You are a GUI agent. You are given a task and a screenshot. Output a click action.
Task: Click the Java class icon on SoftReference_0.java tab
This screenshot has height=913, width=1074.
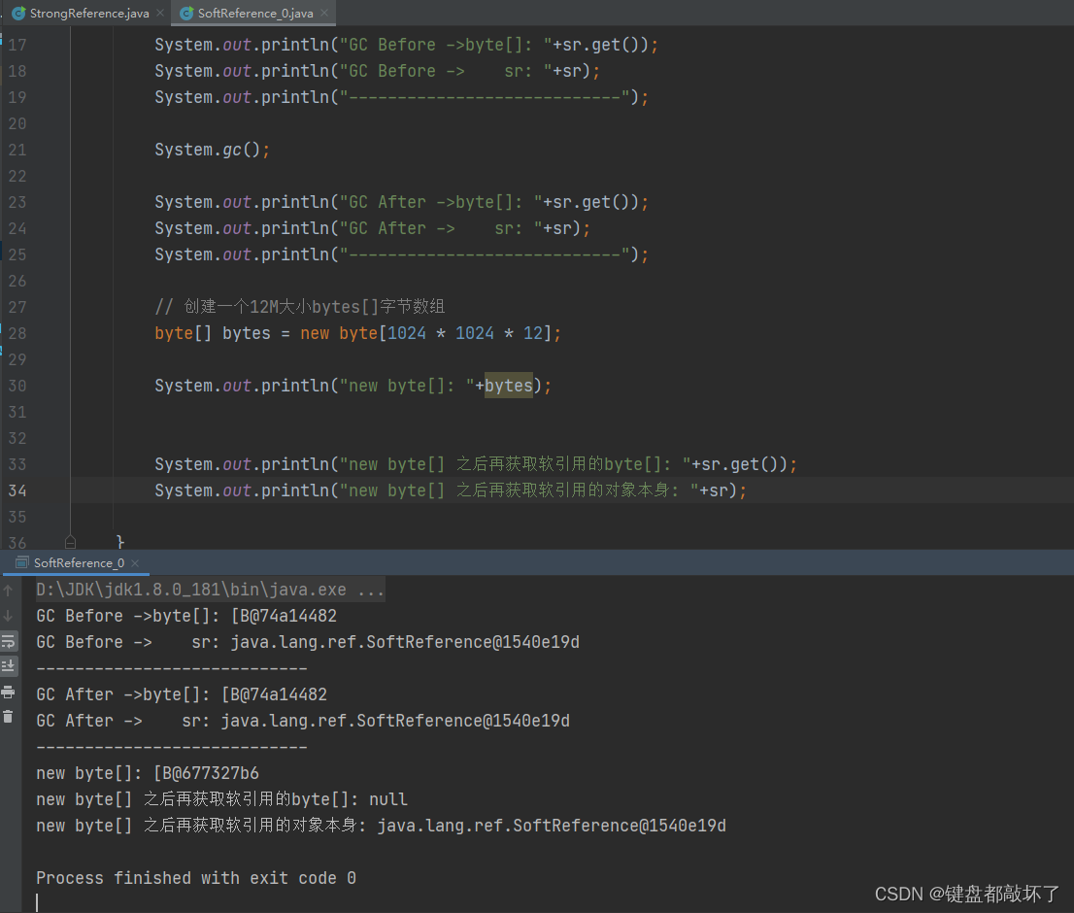[x=185, y=14]
